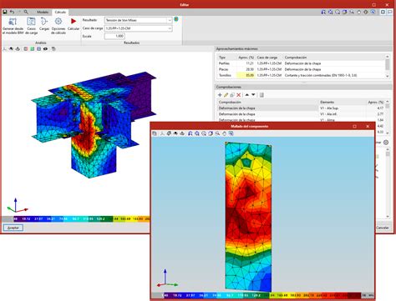Open the Resultado dropdown
The width and height of the screenshot is (396, 301).
138,20
